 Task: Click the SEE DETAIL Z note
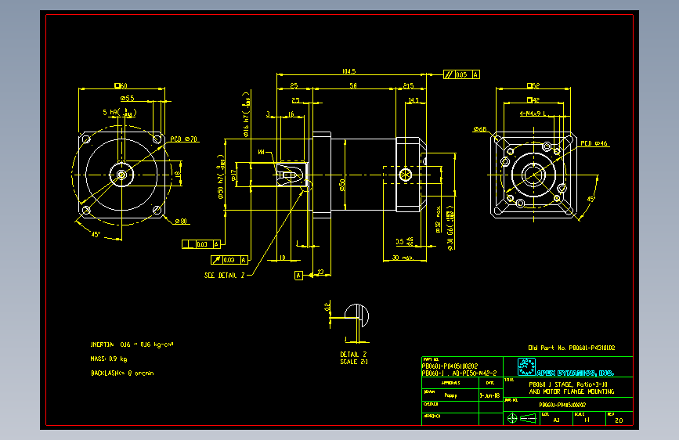[224, 275]
